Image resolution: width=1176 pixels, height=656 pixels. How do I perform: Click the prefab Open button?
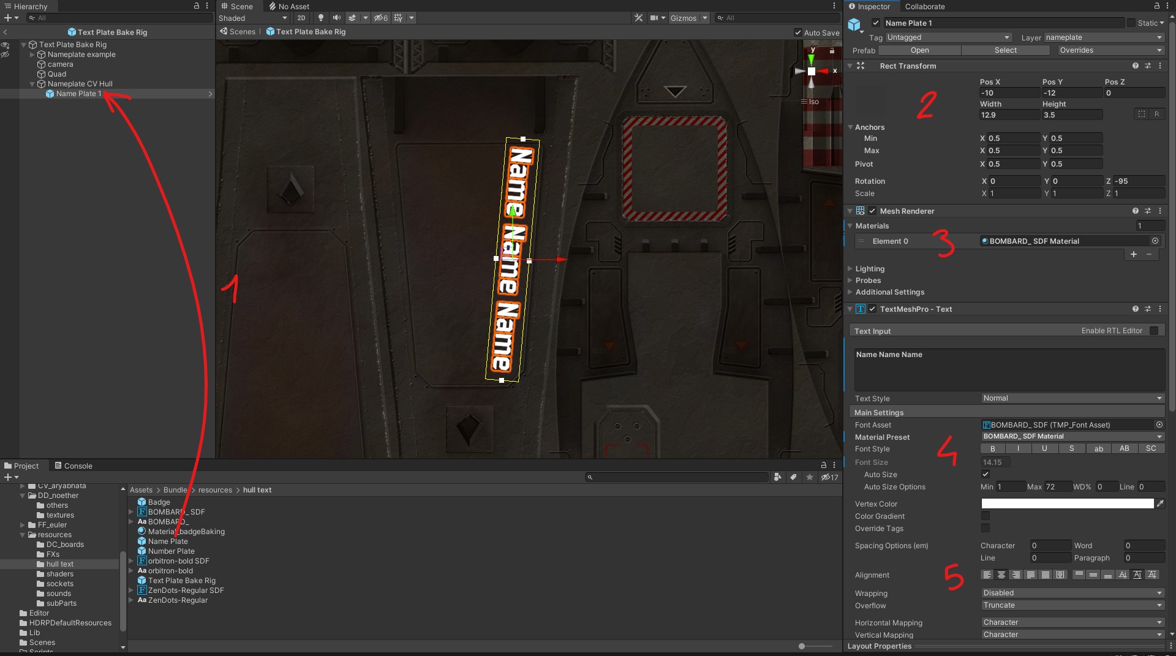(x=919, y=50)
